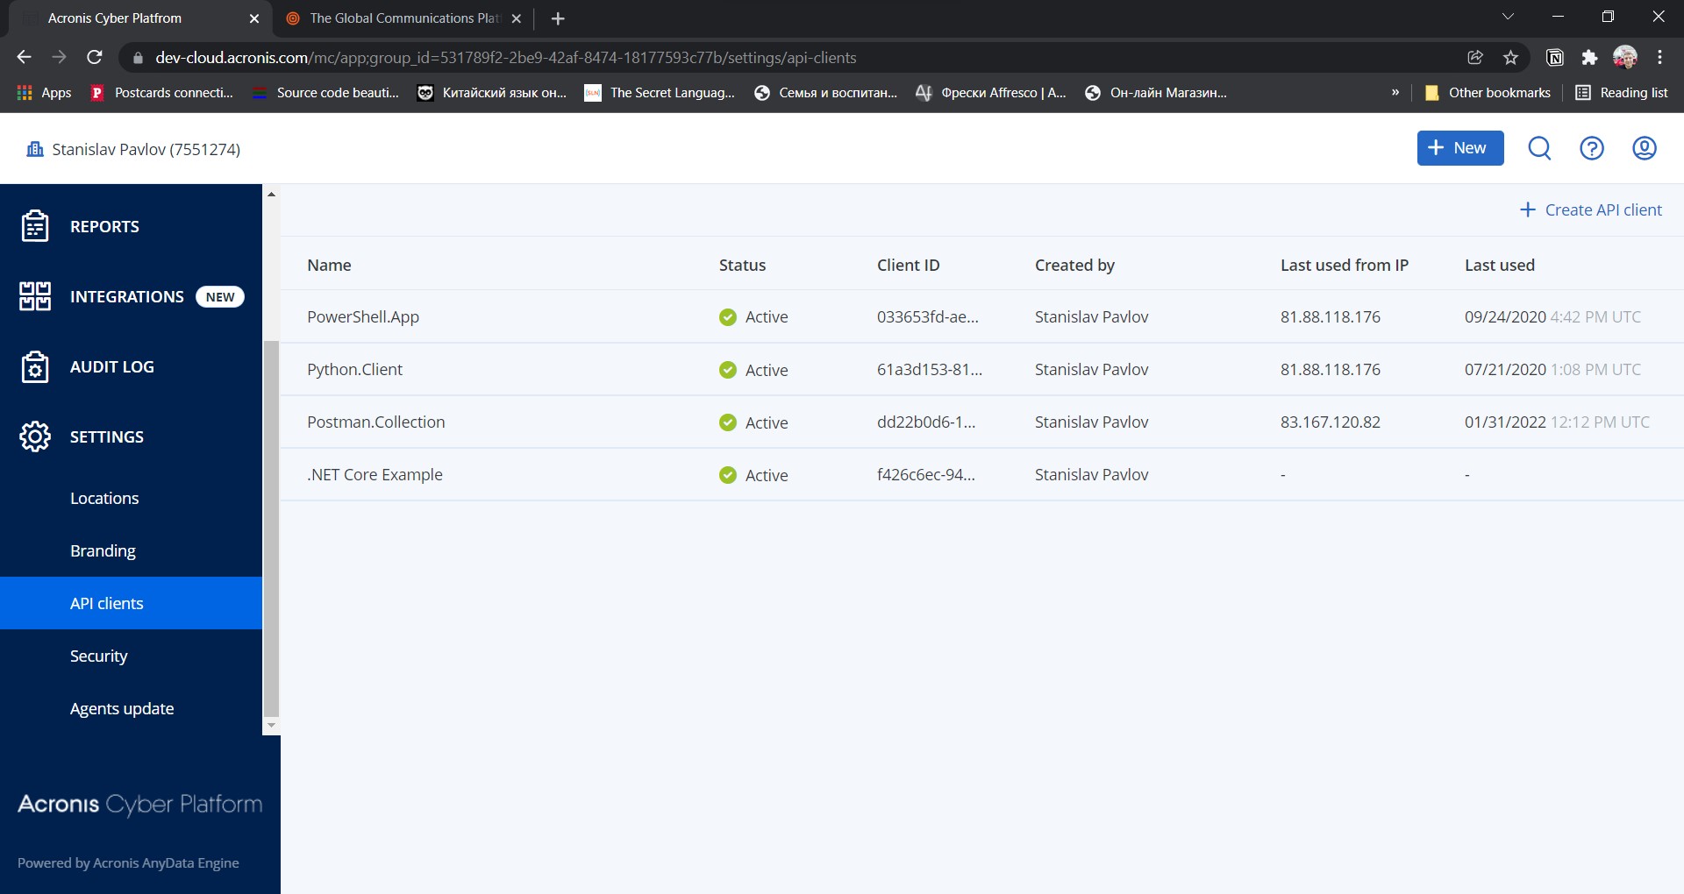Open Audit Log in the sidebar
This screenshot has height=894, width=1684.
112,366
